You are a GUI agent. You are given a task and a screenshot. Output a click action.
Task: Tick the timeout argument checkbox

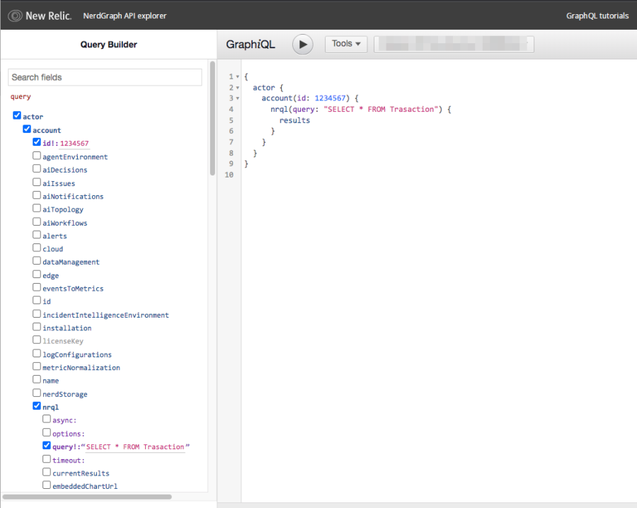pos(47,460)
